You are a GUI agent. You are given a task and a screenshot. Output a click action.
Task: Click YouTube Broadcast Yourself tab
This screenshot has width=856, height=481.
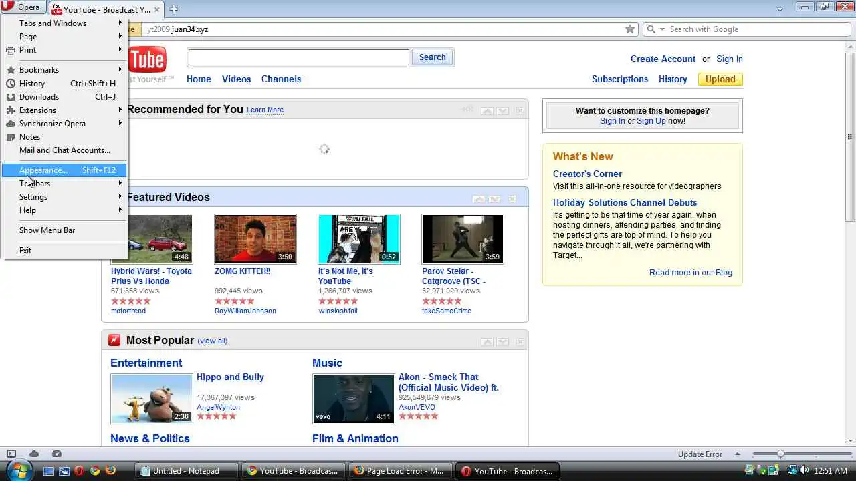point(106,9)
